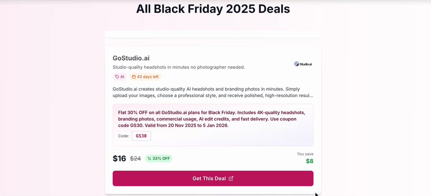
Task: Click the AI tag icon
Action: [117, 77]
